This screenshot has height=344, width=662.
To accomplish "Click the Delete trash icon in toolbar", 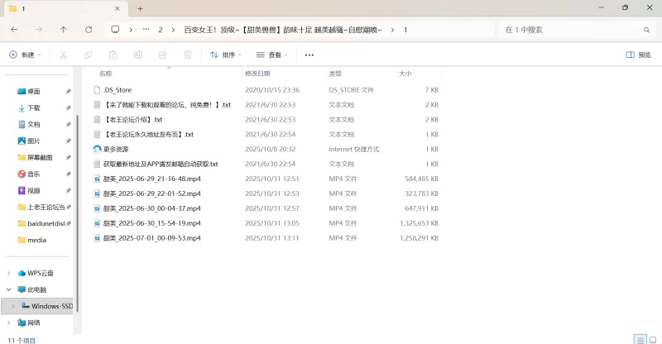I will coord(187,55).
